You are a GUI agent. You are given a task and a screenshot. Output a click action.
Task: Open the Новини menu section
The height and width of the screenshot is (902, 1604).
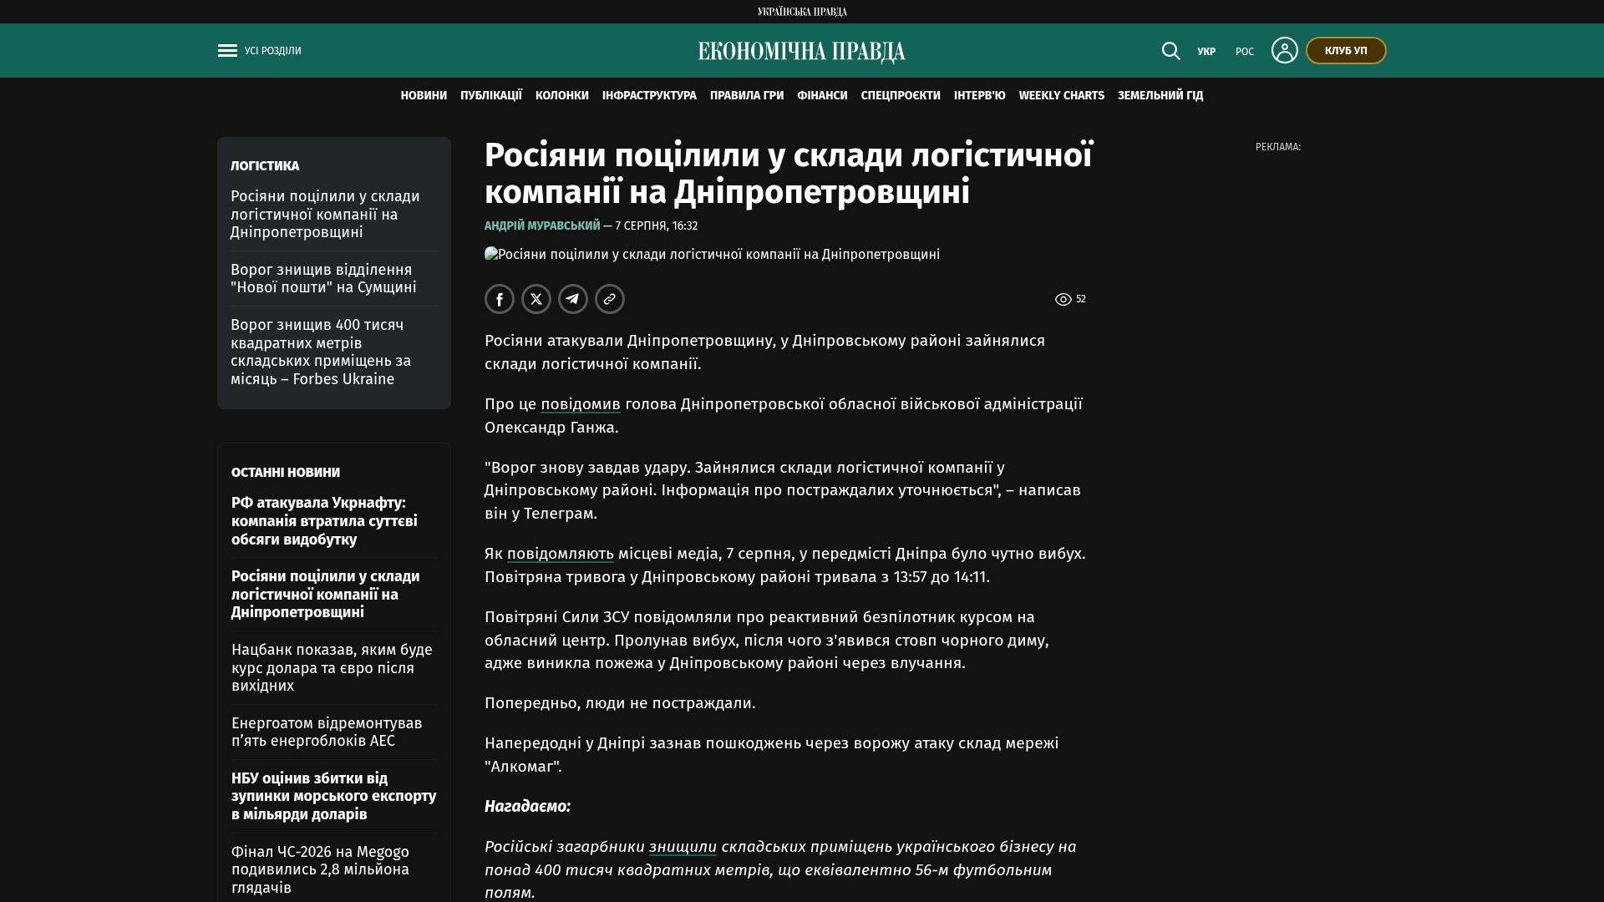click(x=424, y=96)
